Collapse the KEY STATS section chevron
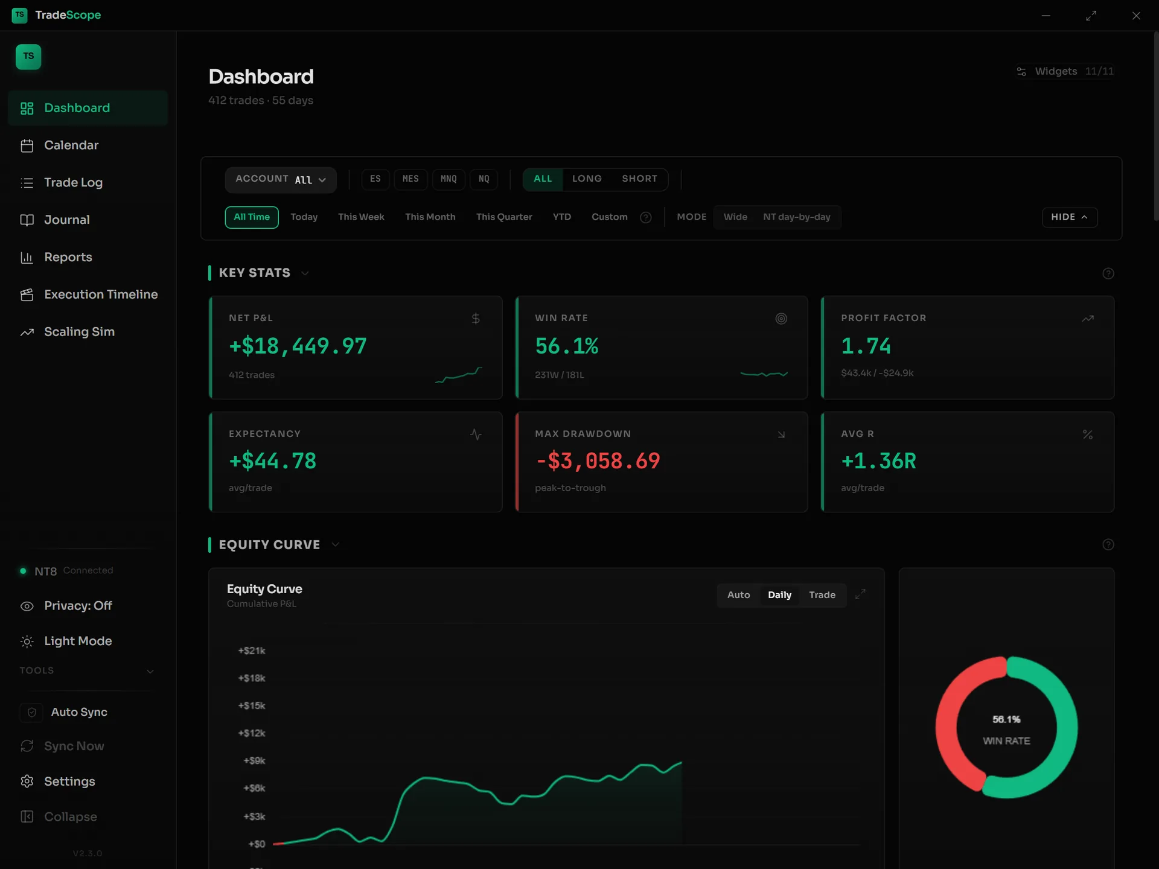This screenshot has width=1159, height=869. point(305,273)
